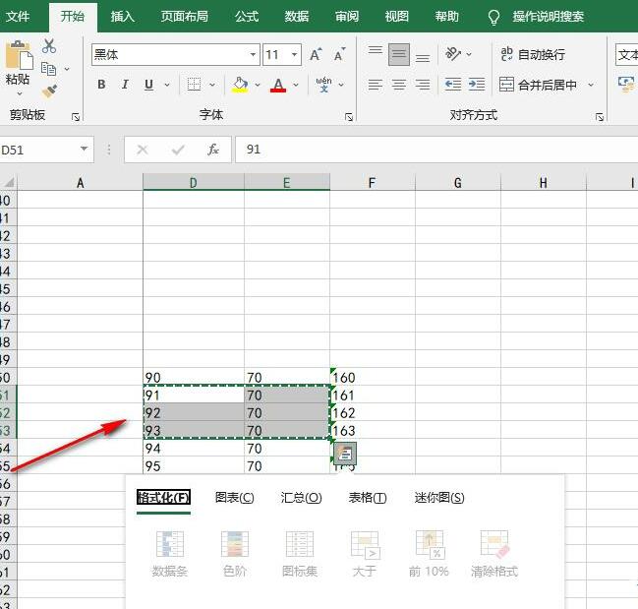Toggle Bold formatting

pos(101,85)
